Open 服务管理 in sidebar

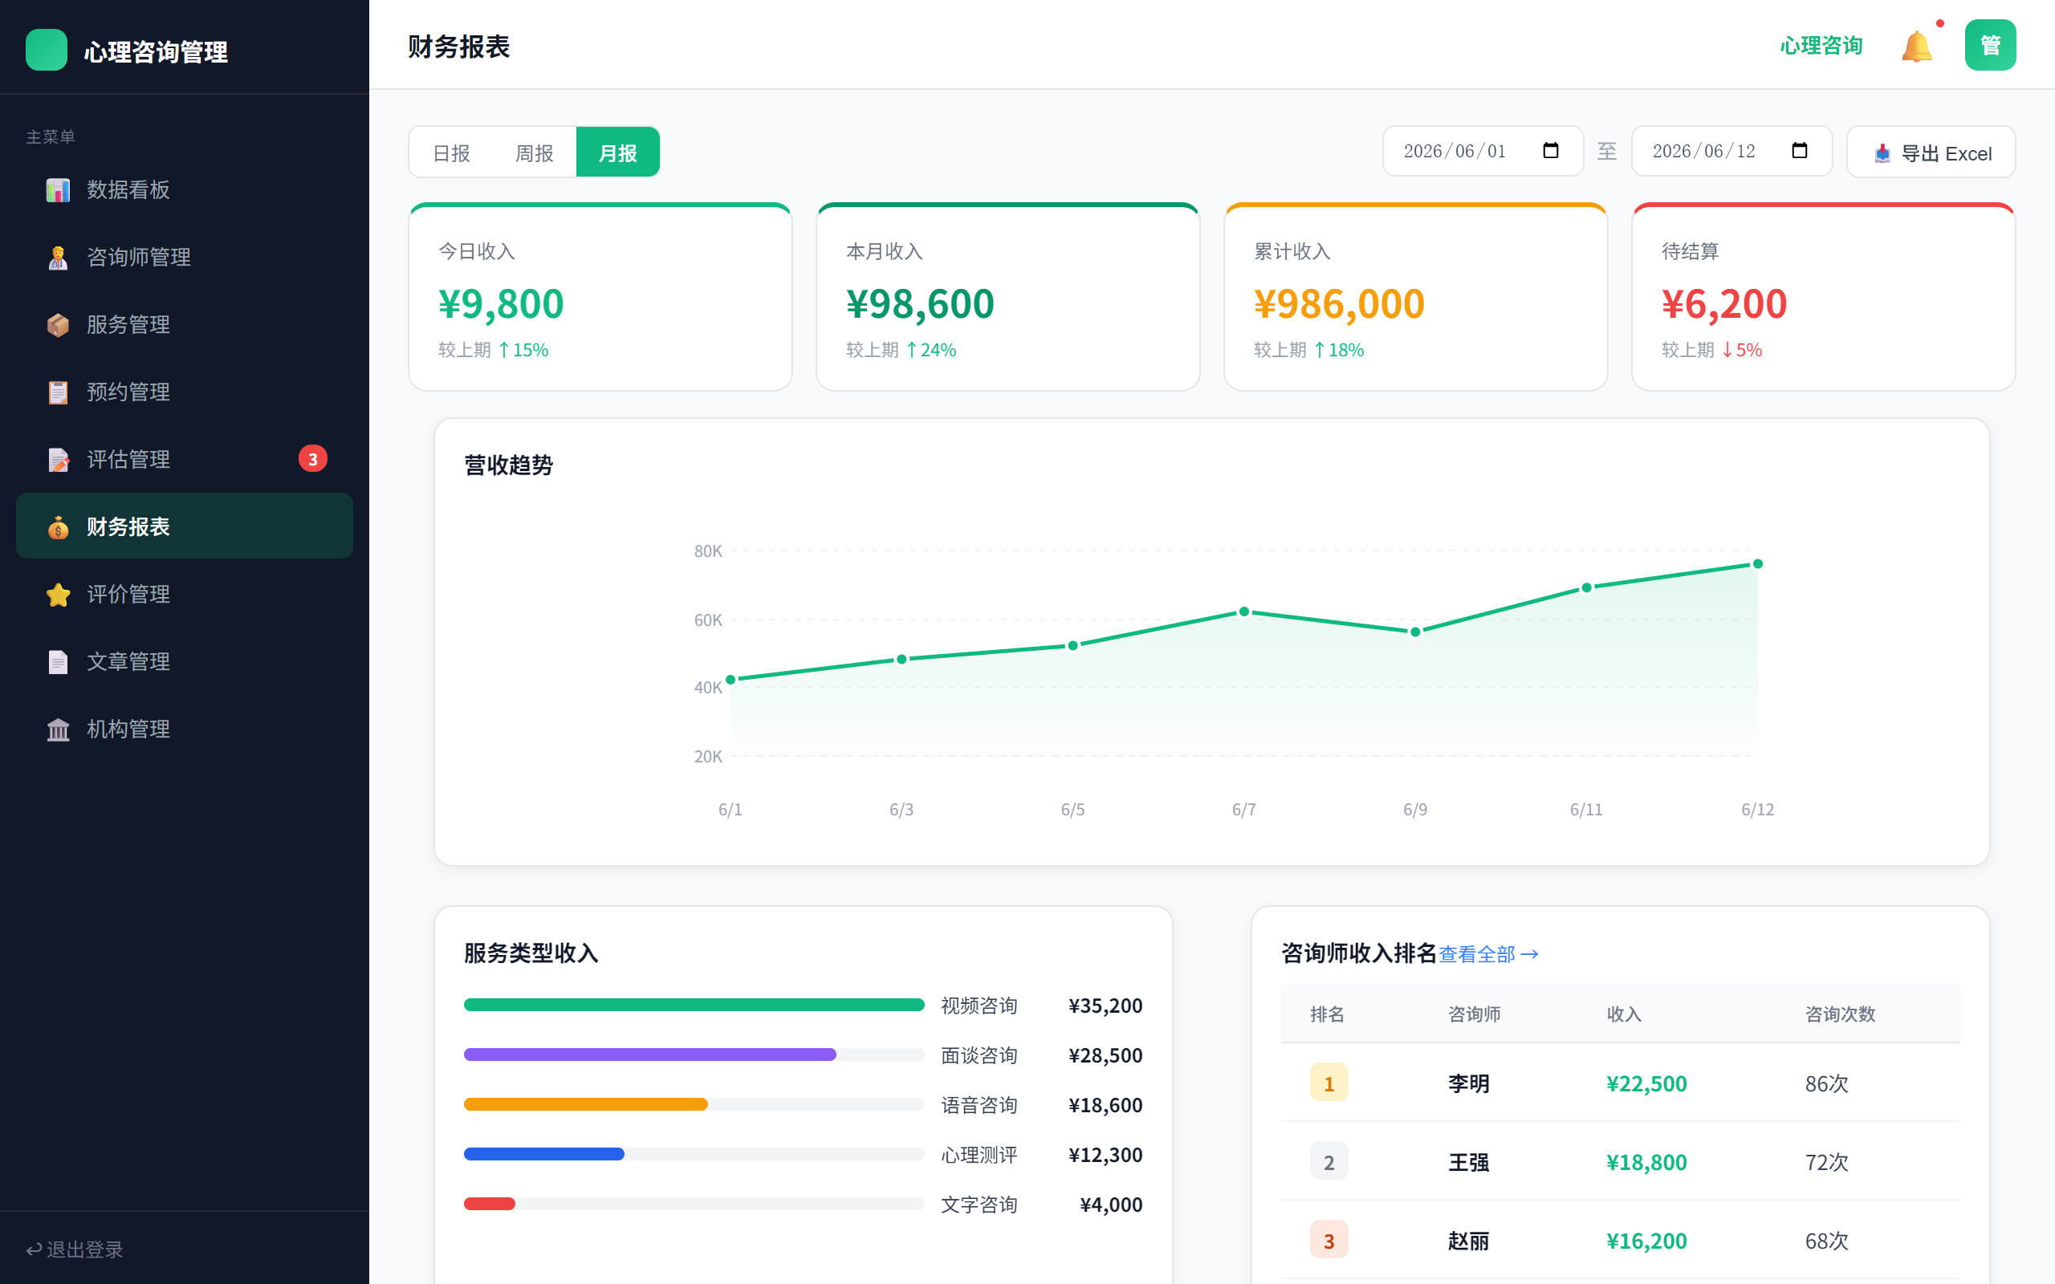coord(185,324)
